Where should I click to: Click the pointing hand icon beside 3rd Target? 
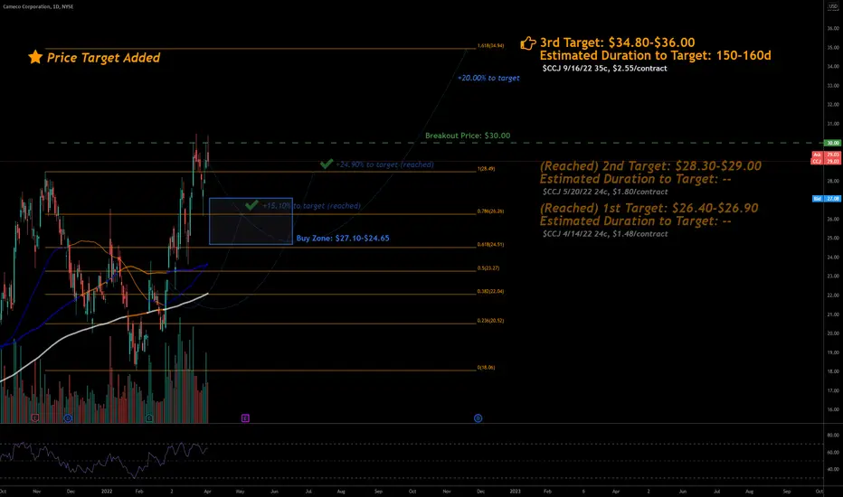pyautogui.click(x=528, y=43)
